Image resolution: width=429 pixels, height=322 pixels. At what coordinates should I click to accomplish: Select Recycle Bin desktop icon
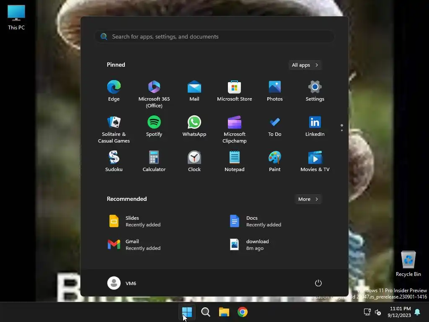coord(408,264)
